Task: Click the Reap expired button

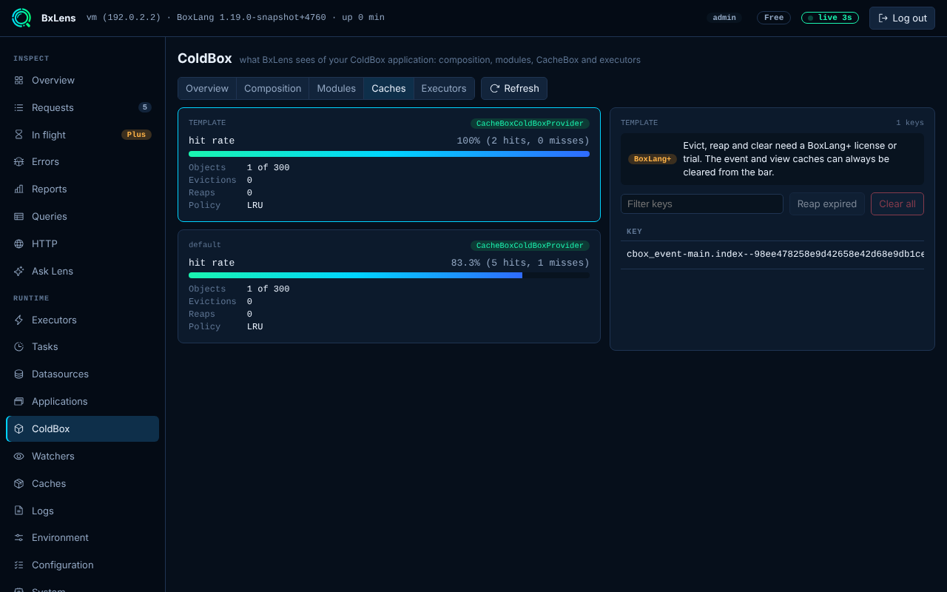Action: pos(826,203)
